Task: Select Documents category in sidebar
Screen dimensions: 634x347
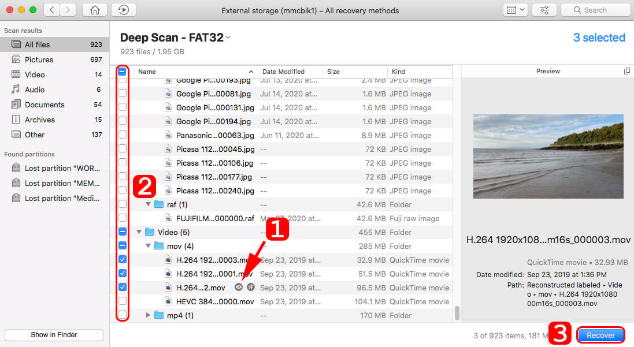Action: click(44, 105)
